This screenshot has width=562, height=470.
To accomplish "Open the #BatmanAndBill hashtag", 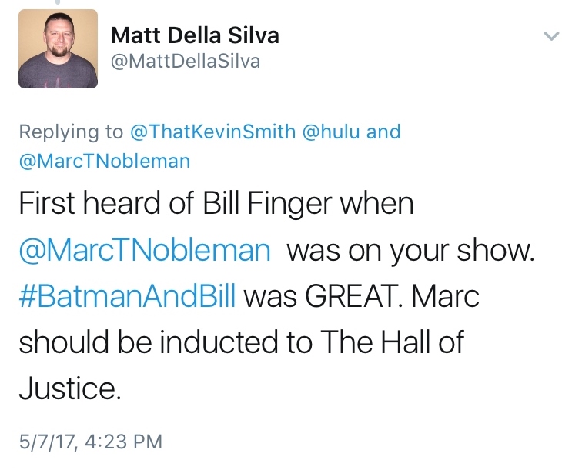I will click(125, 295).
